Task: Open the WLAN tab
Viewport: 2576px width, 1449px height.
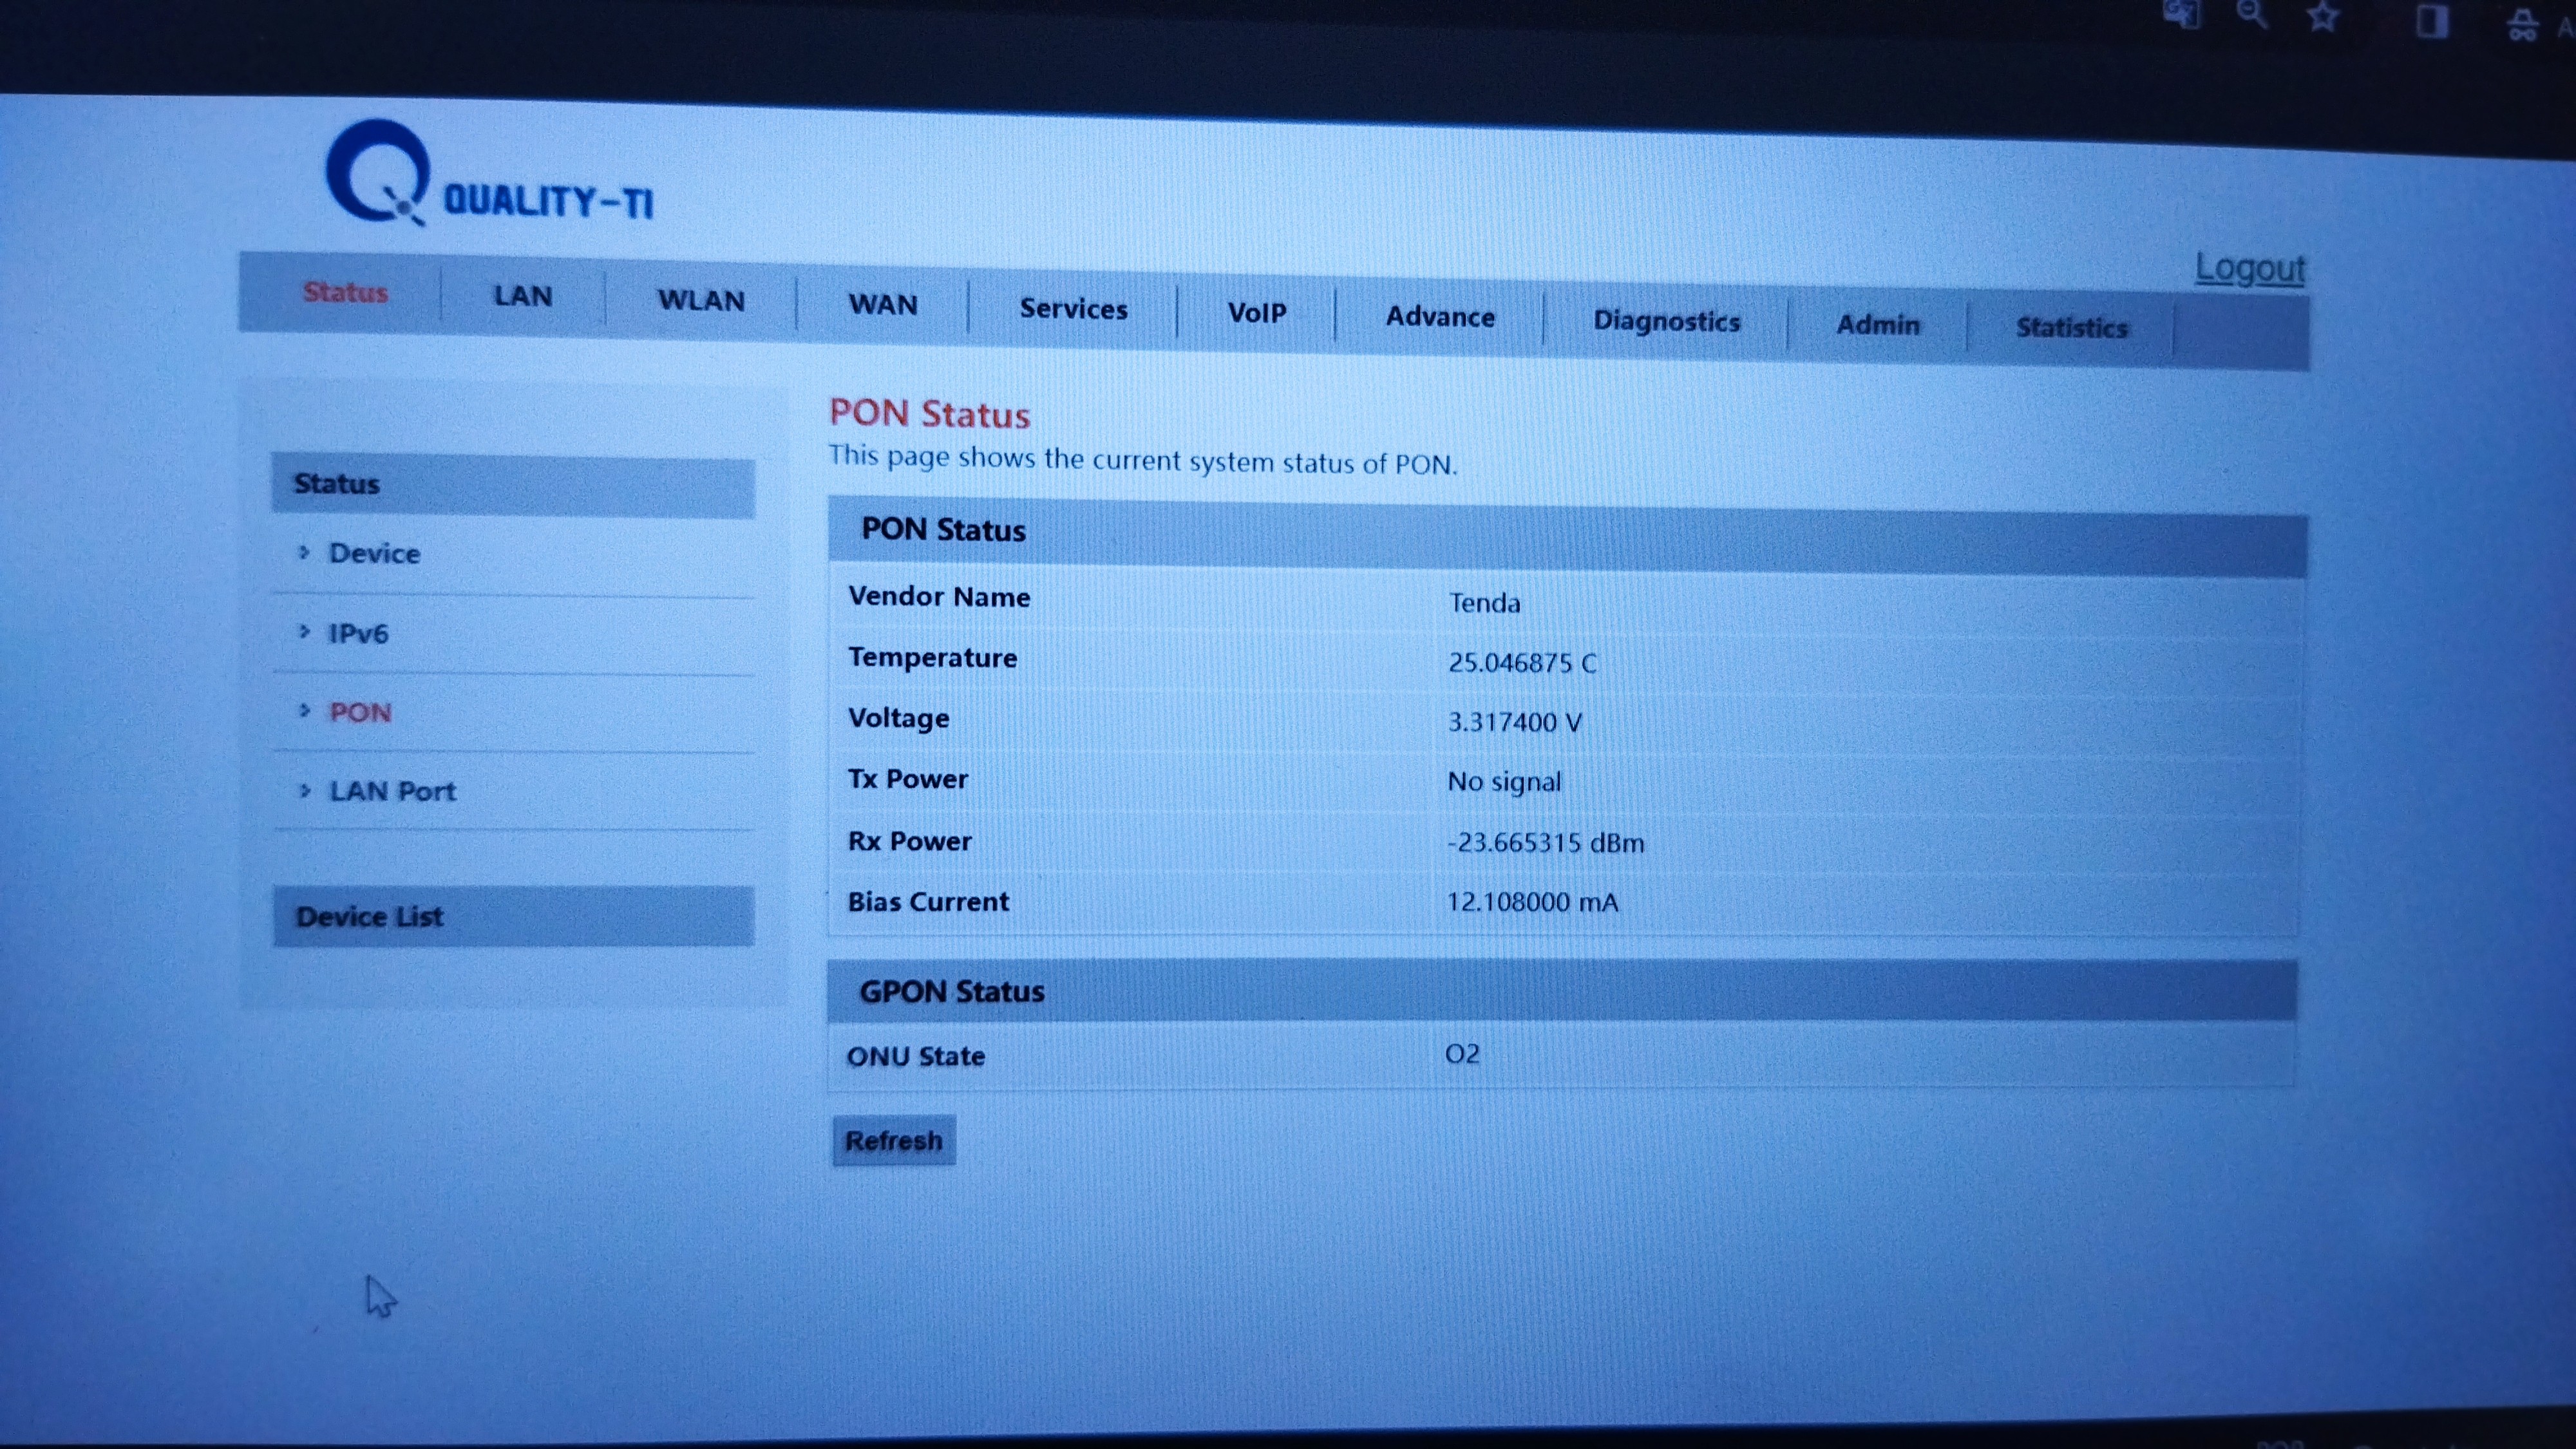Action: [700, 300]
